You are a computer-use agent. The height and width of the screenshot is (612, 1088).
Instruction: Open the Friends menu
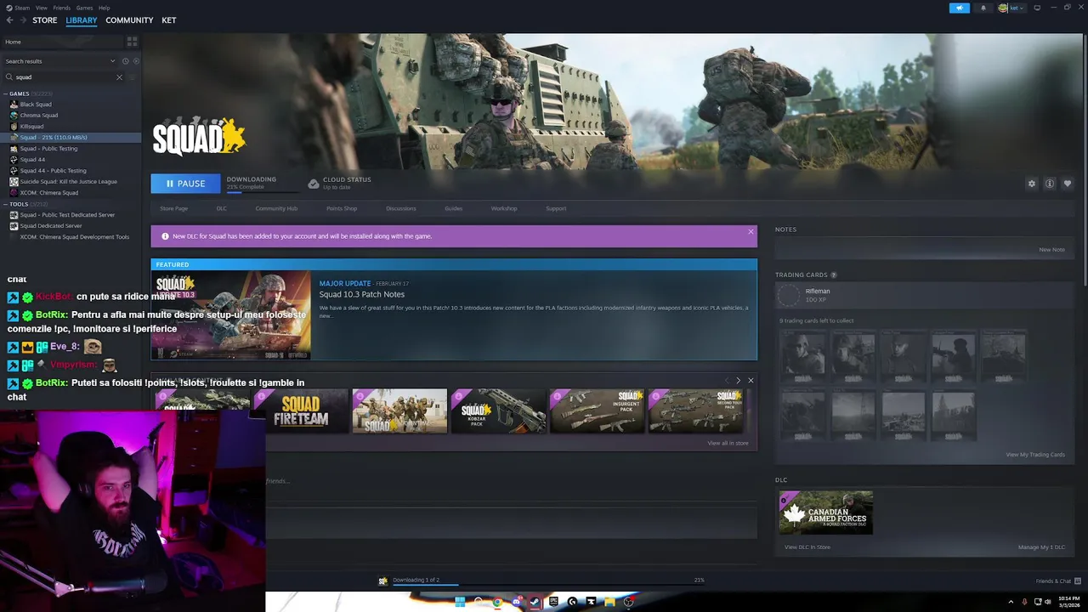click(x=62, y=8)
